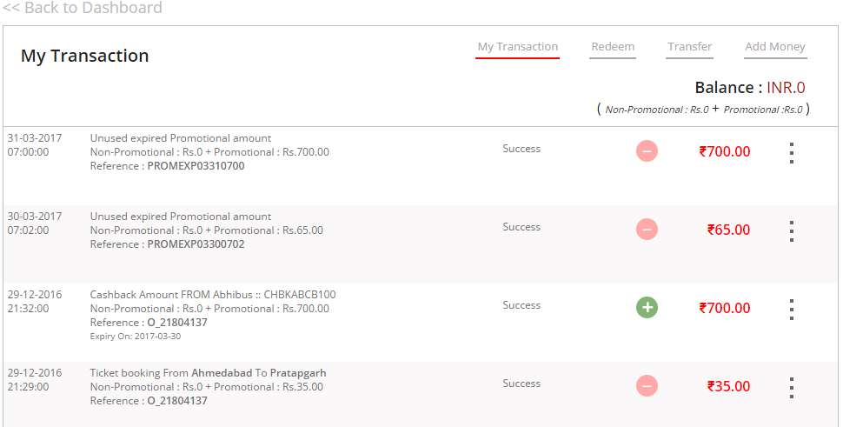Open three-dot menu for cashback transaction
This screenshot has width=863, height=427.
click(791, 310)
